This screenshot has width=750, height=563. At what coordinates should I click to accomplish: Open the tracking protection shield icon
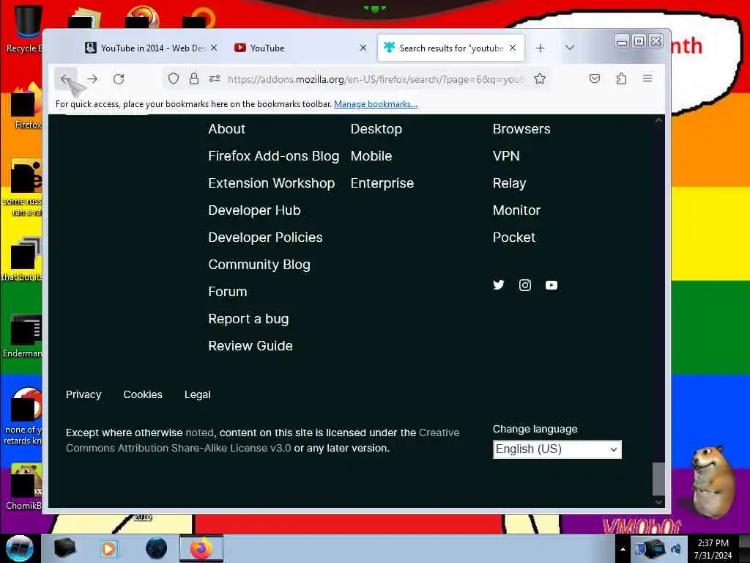point(174,79)
